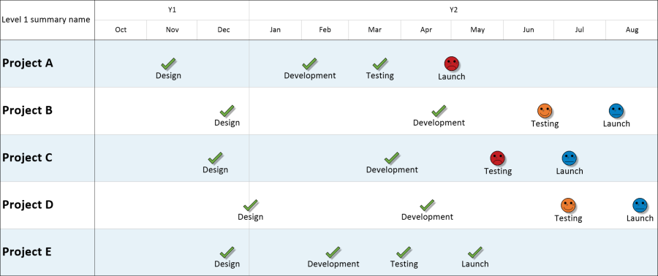Select Project E Development milestone checkmark
This screenshot has height=276, width=658.
pos(333,252)
